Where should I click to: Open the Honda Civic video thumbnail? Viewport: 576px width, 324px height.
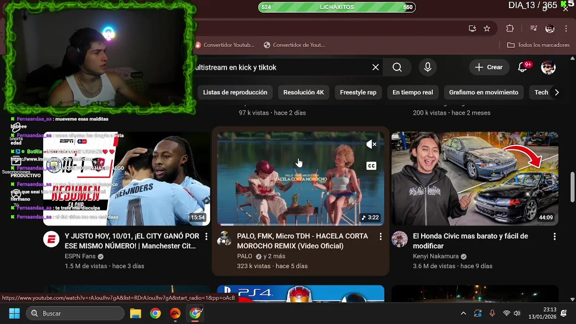pos(475,179)
